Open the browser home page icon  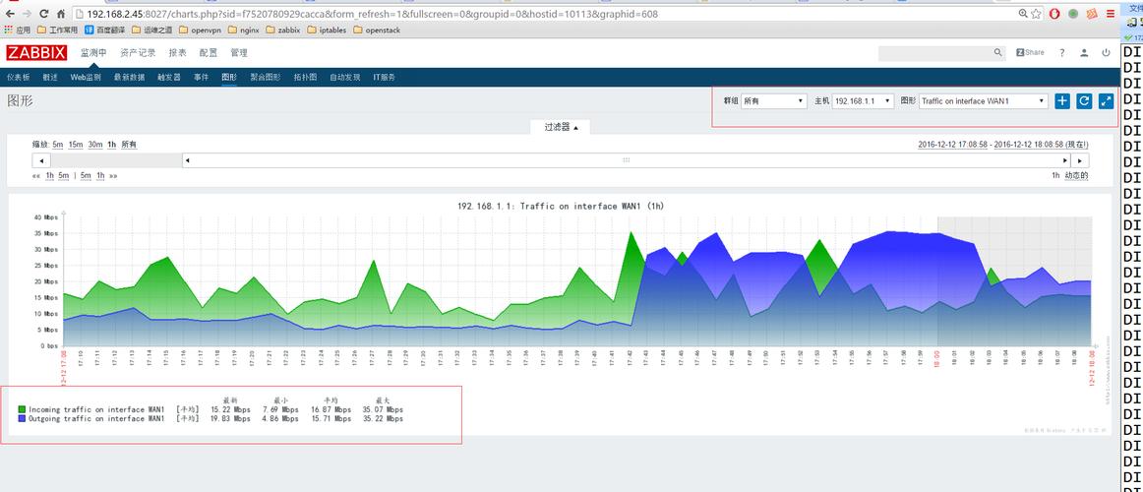click(x=61, y=14)
